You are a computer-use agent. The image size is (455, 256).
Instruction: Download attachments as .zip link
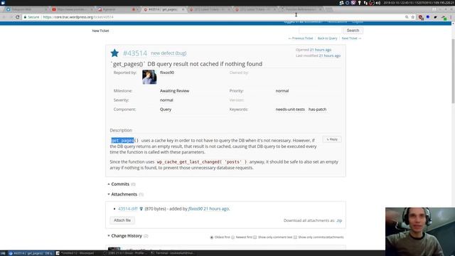tap(339, 220)
